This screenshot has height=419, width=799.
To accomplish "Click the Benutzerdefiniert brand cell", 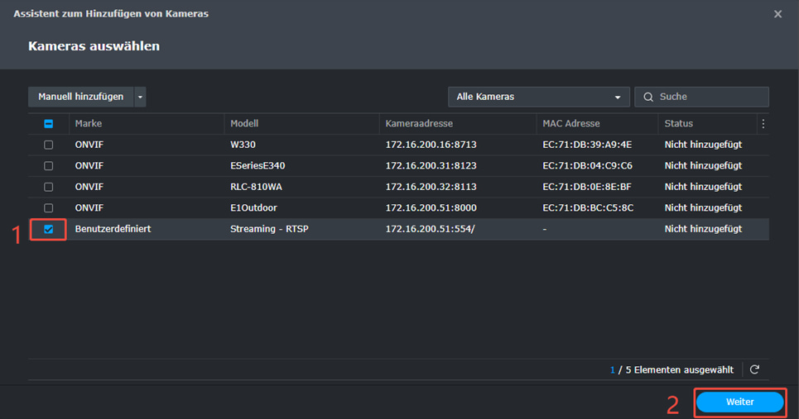I will pyautogui.click(x=113, y=229).
